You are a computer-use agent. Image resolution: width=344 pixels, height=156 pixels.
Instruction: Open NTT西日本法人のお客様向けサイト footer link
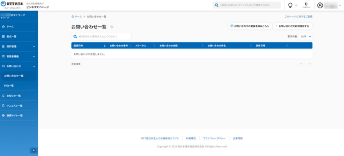click(160, 138)
